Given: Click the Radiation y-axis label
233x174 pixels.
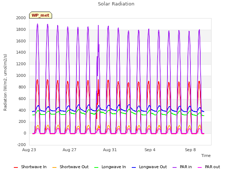Looking at the screenshot, I should click(5, 82).
